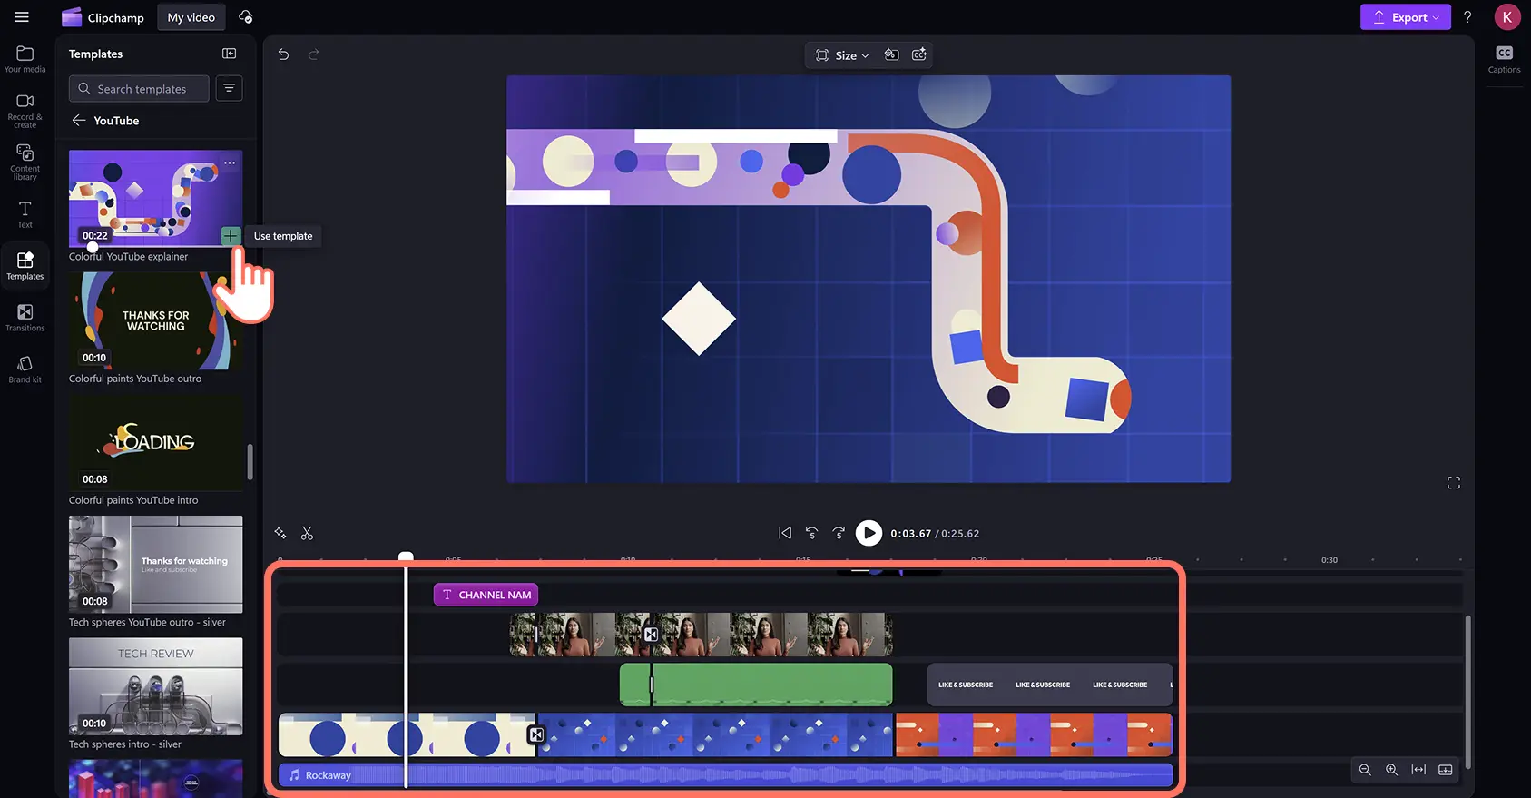The height and width of the screenshot is (798, 1531).
Task: Select Colorful paints YouTube outro template
Action: [x=155, y=320]
